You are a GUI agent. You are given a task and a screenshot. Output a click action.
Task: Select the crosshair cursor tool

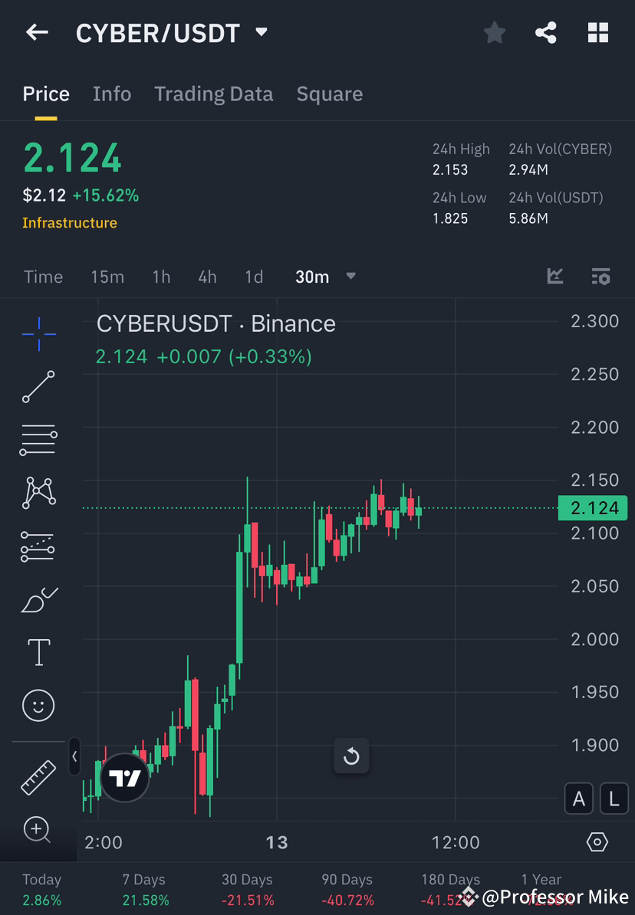38,333
